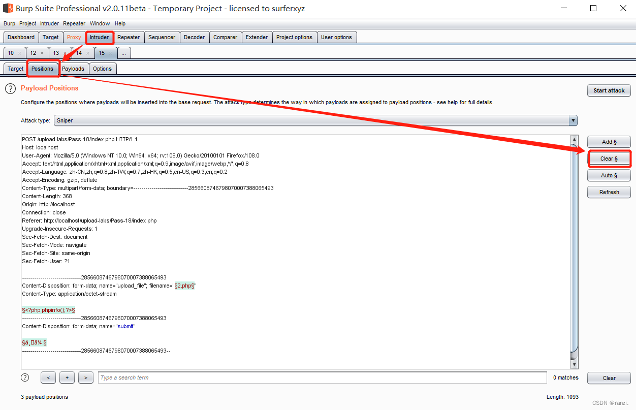The width and height of the screenshot is (636, 410).
Task: Click Burp Suite logo in title bar
Action: point(8,8)
